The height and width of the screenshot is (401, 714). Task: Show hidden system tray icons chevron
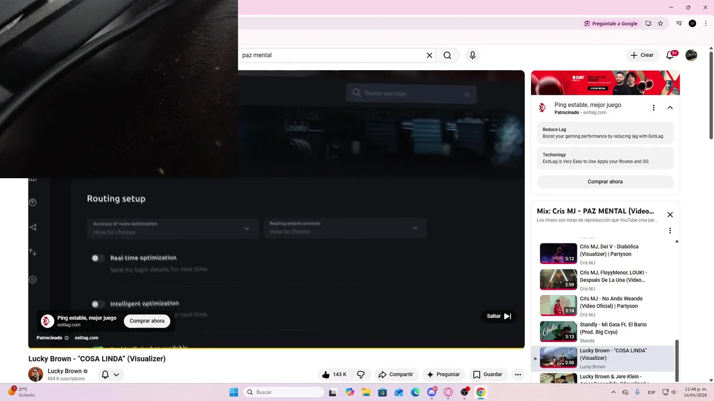click(x=614, y=392)
